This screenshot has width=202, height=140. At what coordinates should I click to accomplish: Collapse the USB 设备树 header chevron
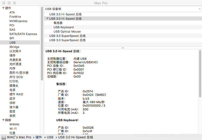tap(200, 9)
